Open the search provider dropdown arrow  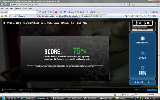pos(159,5)
